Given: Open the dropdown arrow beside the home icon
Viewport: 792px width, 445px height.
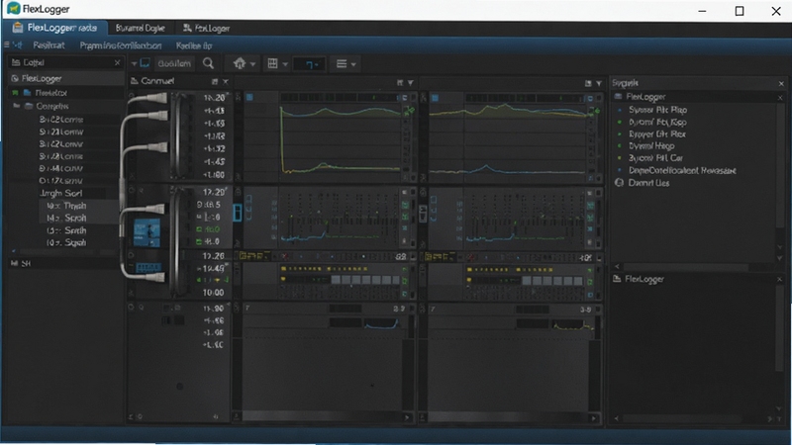Looking at the screenshot, I should (x=252, y=64).
